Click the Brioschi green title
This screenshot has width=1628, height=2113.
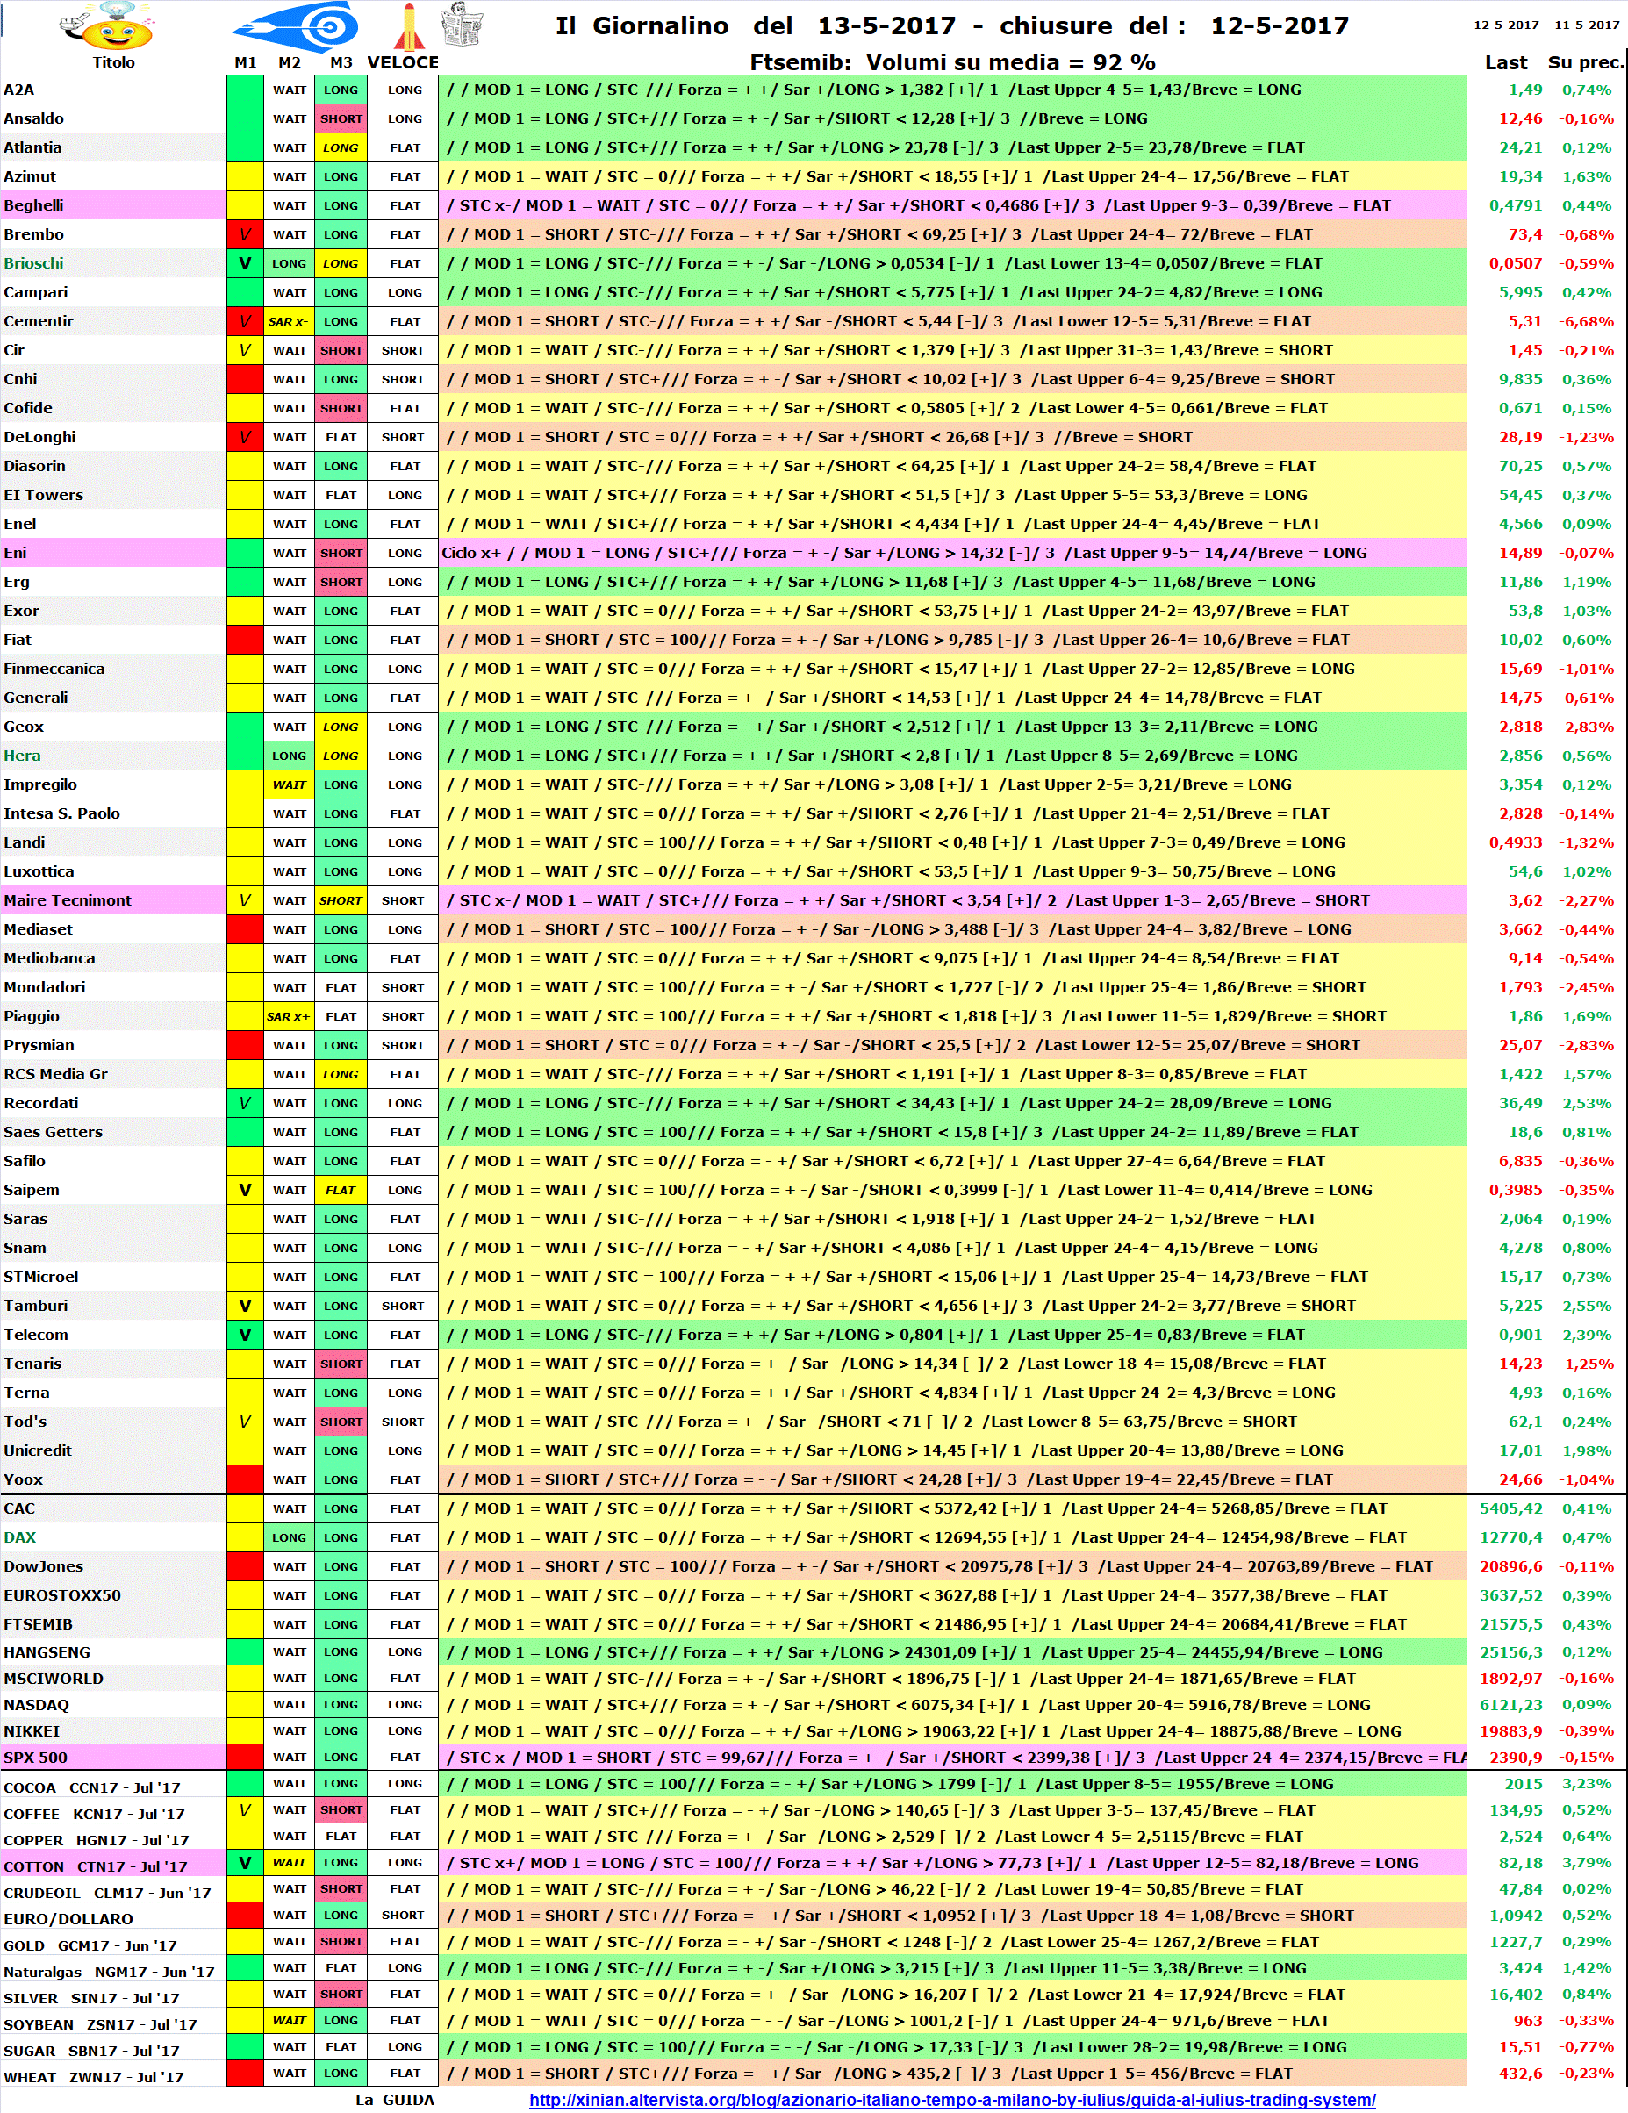34,263
